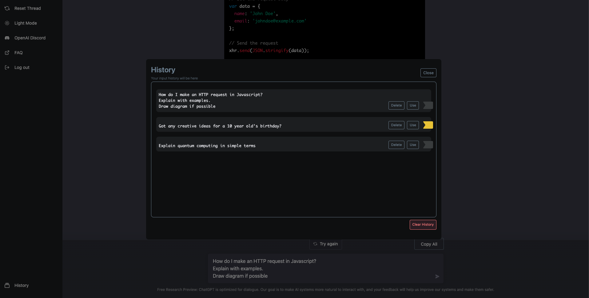Open OpenAI Discord link

(30, 38)
